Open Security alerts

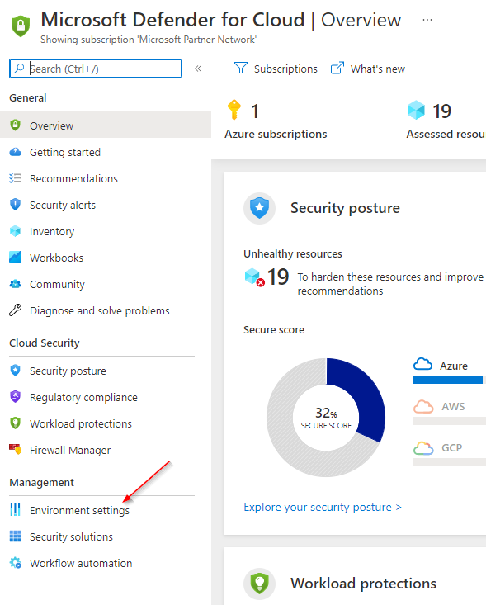[63, 205]
